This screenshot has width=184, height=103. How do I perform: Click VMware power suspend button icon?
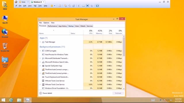[52, 6]
